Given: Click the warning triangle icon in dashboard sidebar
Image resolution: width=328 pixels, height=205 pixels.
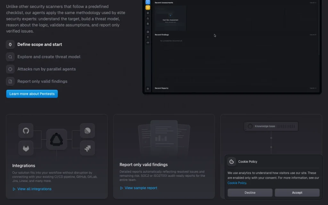Looking at the screenshot, I should click(148, 18).
